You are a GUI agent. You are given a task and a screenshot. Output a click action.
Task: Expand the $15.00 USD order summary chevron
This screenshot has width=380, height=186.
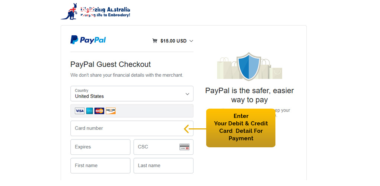pos(191,41)
